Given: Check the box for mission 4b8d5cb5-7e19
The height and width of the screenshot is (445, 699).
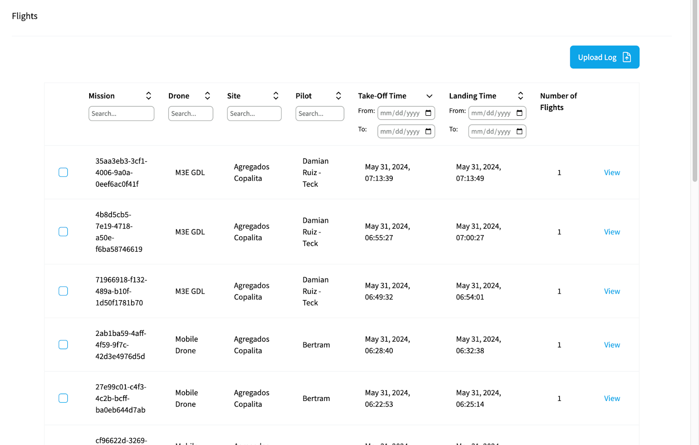Looking at the screenshot, I should coord(63,232).
